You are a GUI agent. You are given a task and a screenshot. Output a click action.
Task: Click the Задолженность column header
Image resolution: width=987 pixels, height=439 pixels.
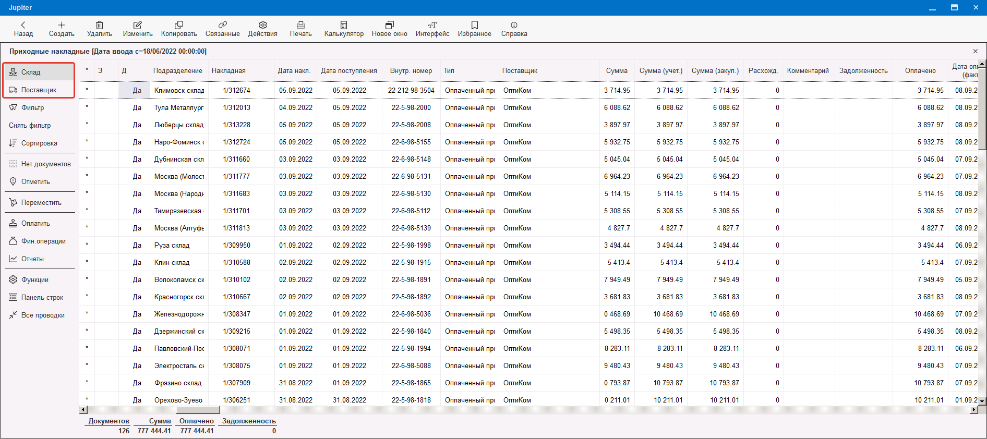point(863,70)
